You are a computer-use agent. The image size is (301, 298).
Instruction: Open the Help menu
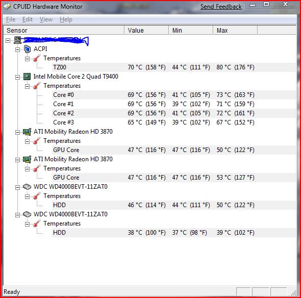[x=66, y=19]
